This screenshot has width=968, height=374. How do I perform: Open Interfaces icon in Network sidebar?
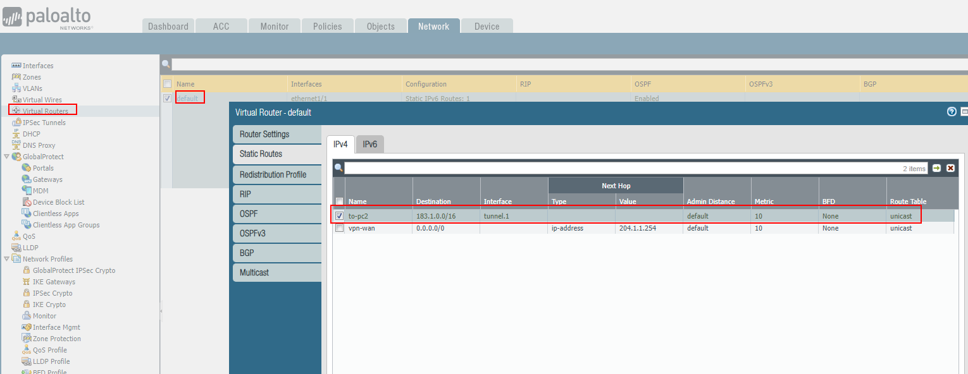click(16, 66)
